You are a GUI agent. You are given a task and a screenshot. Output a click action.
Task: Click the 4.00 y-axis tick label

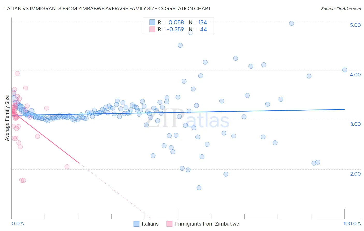pyautogui.click(x=355, y=75)
